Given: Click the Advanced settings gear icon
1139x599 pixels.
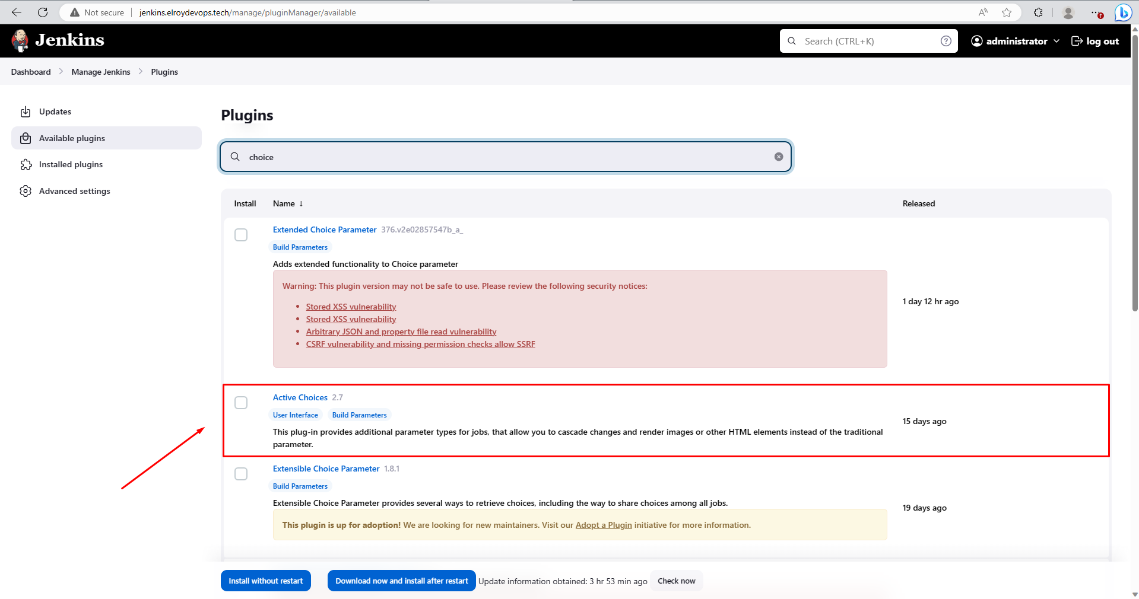Looking at the screenshot, I should point(26,191).
